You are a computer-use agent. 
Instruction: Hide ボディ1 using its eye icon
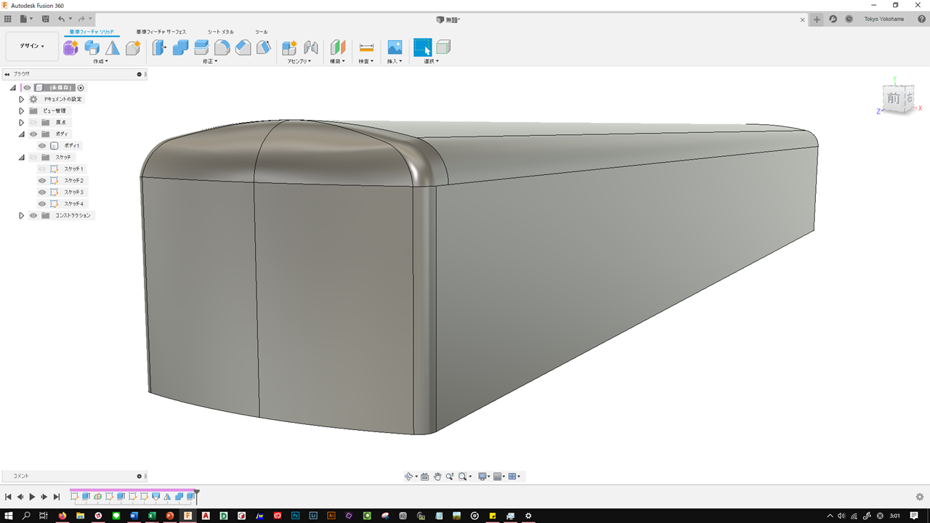(x=42, y=146)
